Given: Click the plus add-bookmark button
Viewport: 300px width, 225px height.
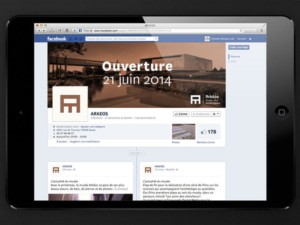Looking at the screenshot, I should click(x=74, y=30).
